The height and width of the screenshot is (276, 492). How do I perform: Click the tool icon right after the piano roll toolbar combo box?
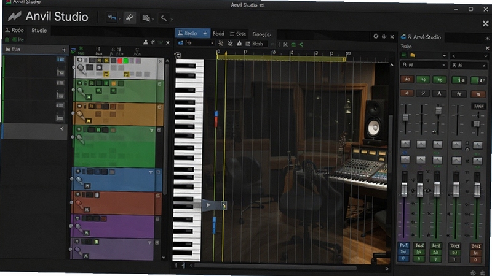221,44
